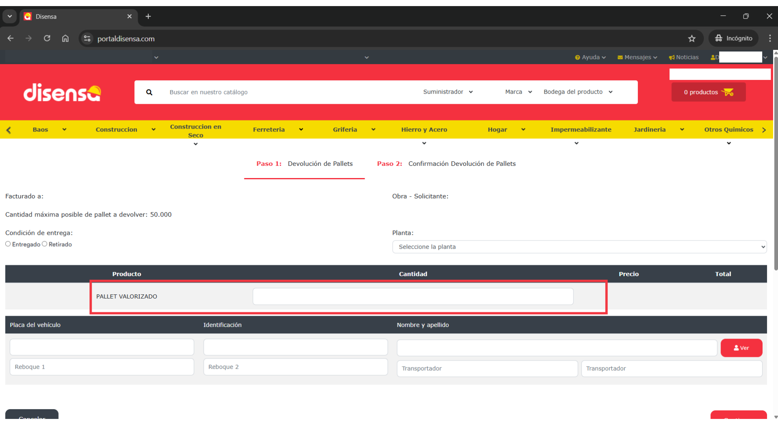Click the Disensa logo

(62, 92)
